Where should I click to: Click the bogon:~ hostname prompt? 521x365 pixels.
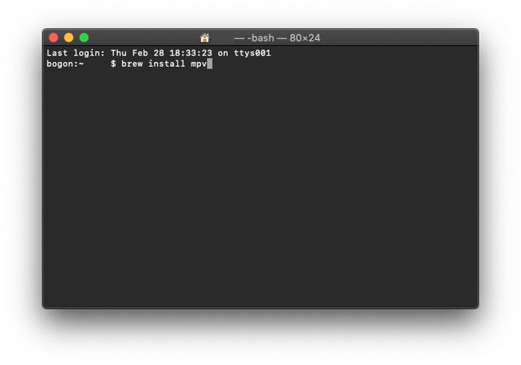[65, 64]
